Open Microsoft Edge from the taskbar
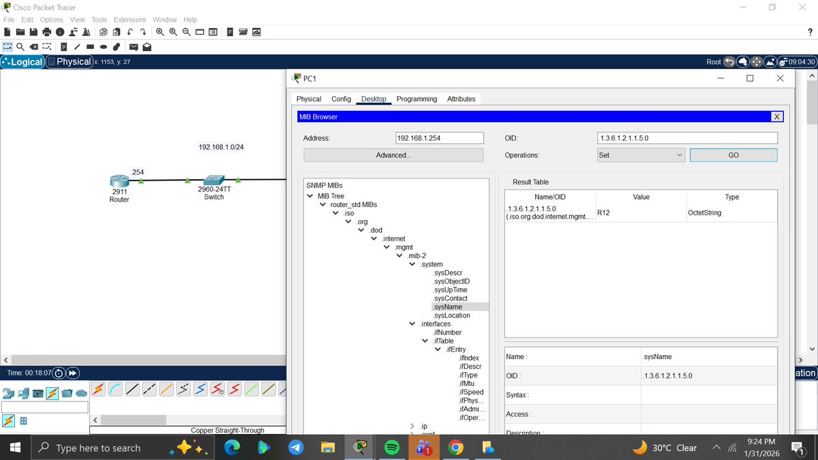Viewport: 818px width, 460px height. [232, 448]
